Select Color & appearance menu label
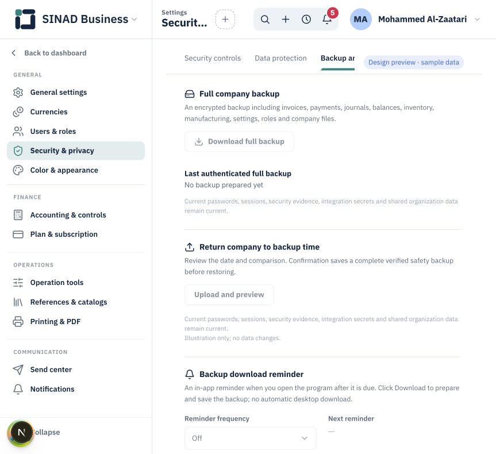 (x=64, y=170)
